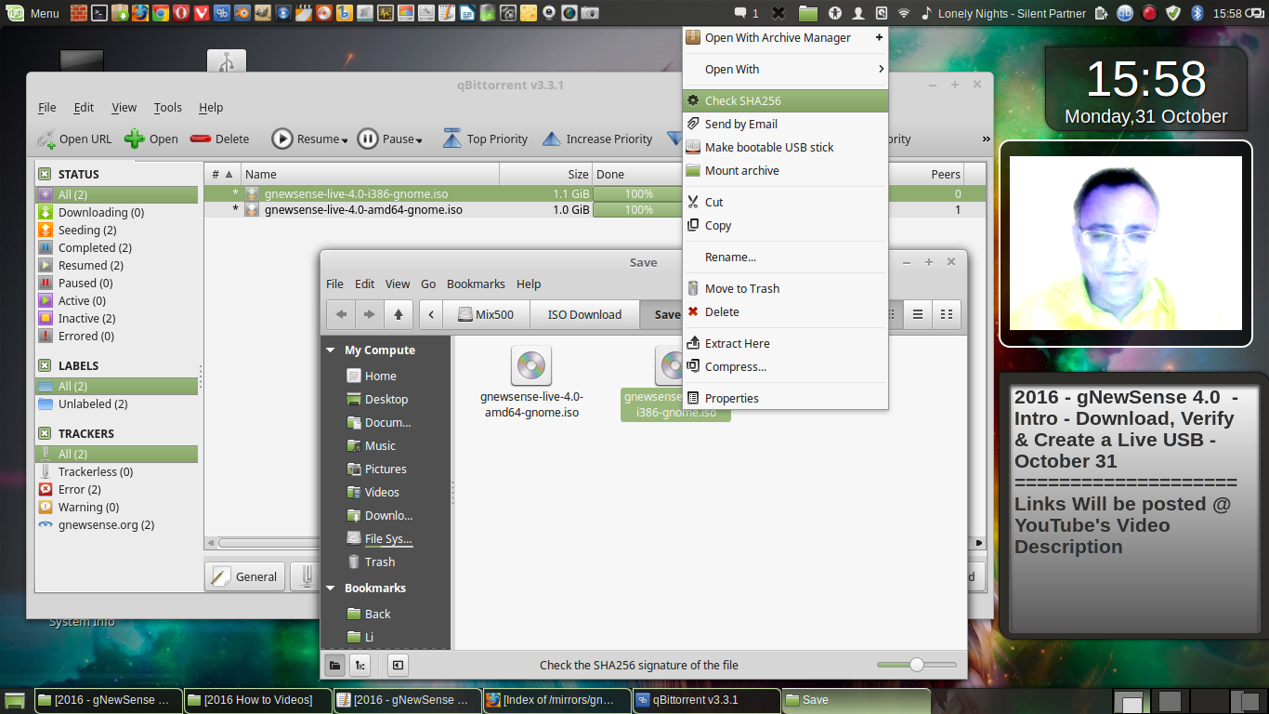This screenshot has height=714, width=1269.
Task: Toggle the TRACKERS filter checkbox
Action: (45, 433)
